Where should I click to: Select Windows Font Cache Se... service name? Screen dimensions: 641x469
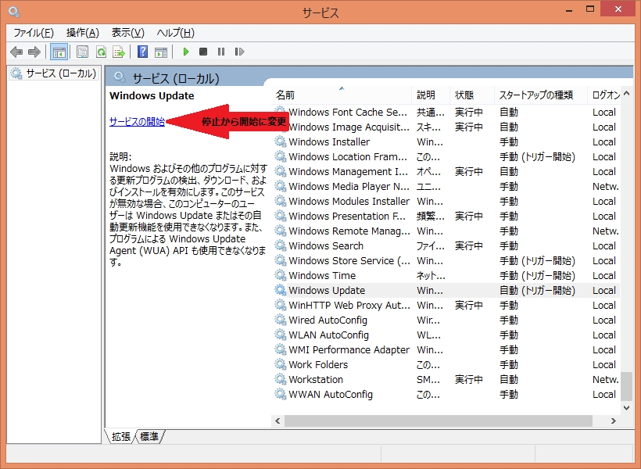[348, 112]
